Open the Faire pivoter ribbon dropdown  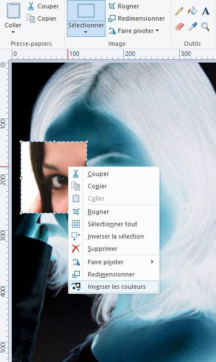[133, 31]
